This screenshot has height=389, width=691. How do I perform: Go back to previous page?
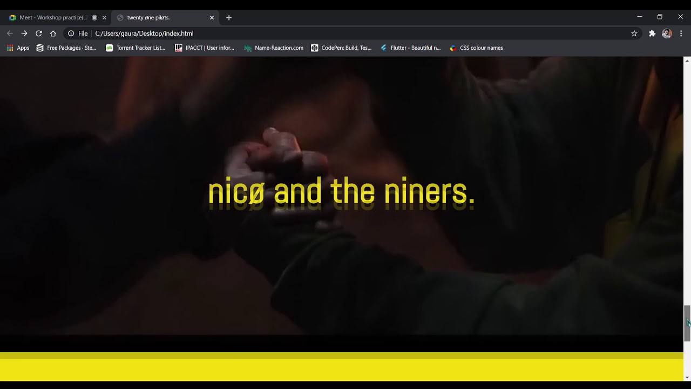point(10,33)
